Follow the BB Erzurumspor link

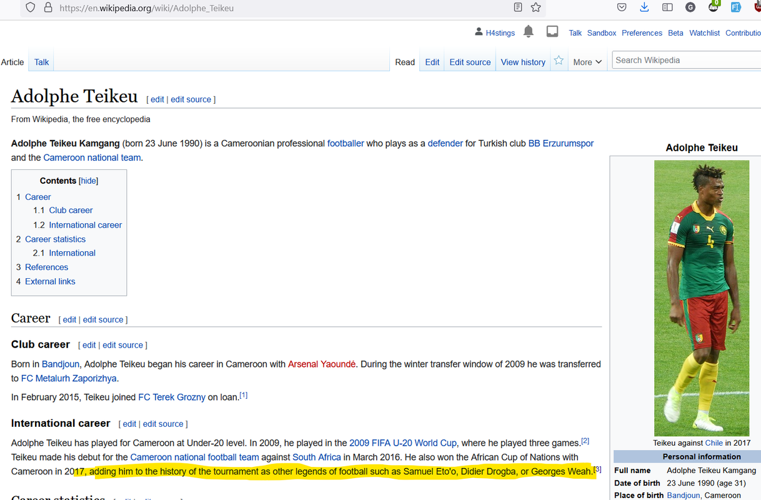561,143
